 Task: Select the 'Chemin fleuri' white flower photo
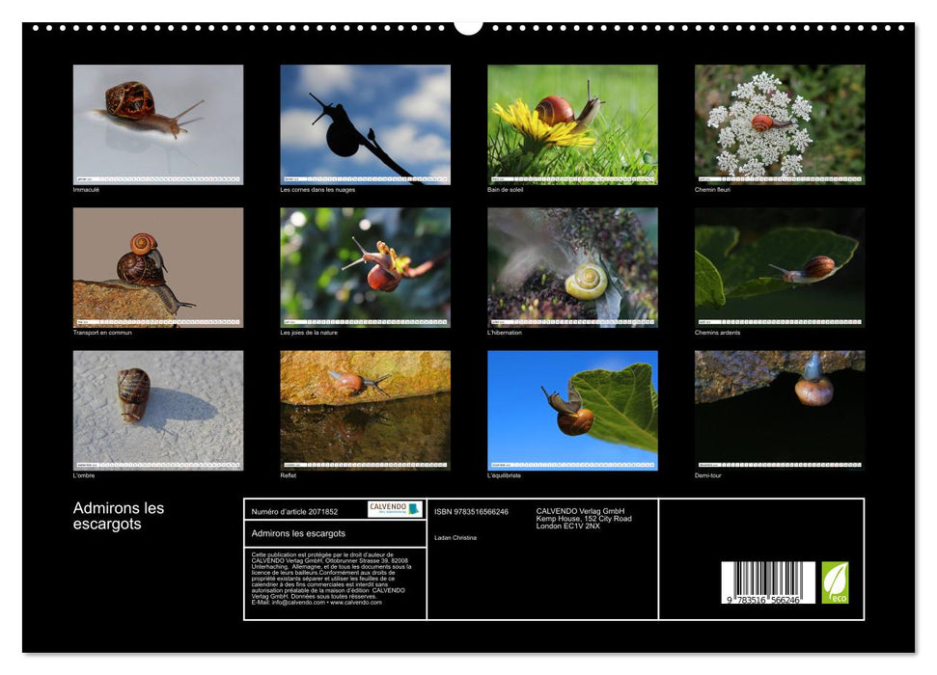(x=780, y=124)
